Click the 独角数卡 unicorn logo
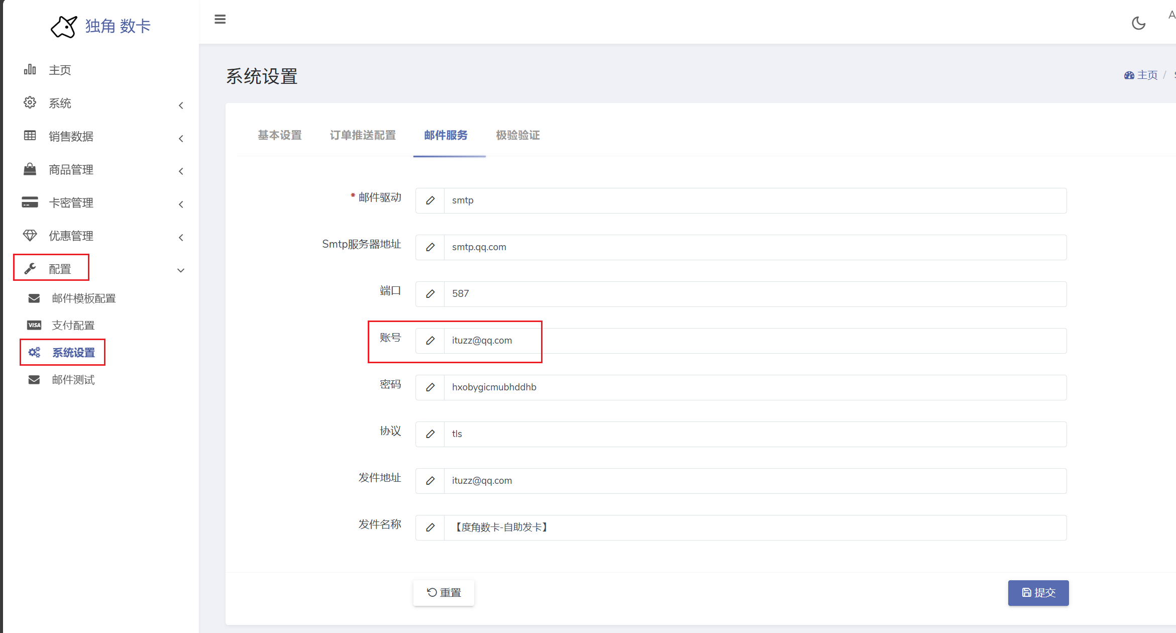This screenshot has width=1176, height=633. [x=64, y=26]
